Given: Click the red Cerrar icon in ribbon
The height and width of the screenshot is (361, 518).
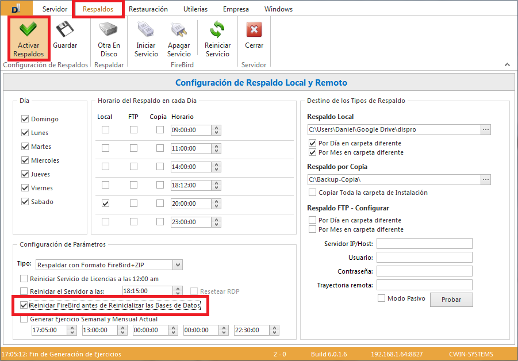Looking at the screenshot, I should click(254, 30).
